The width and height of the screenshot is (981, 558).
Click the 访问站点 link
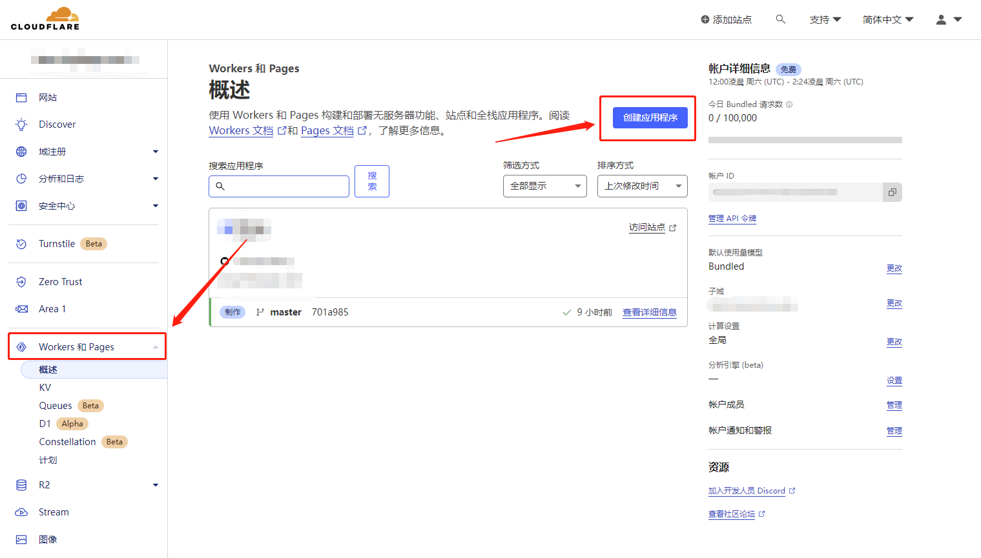click(x=647, y=227)
